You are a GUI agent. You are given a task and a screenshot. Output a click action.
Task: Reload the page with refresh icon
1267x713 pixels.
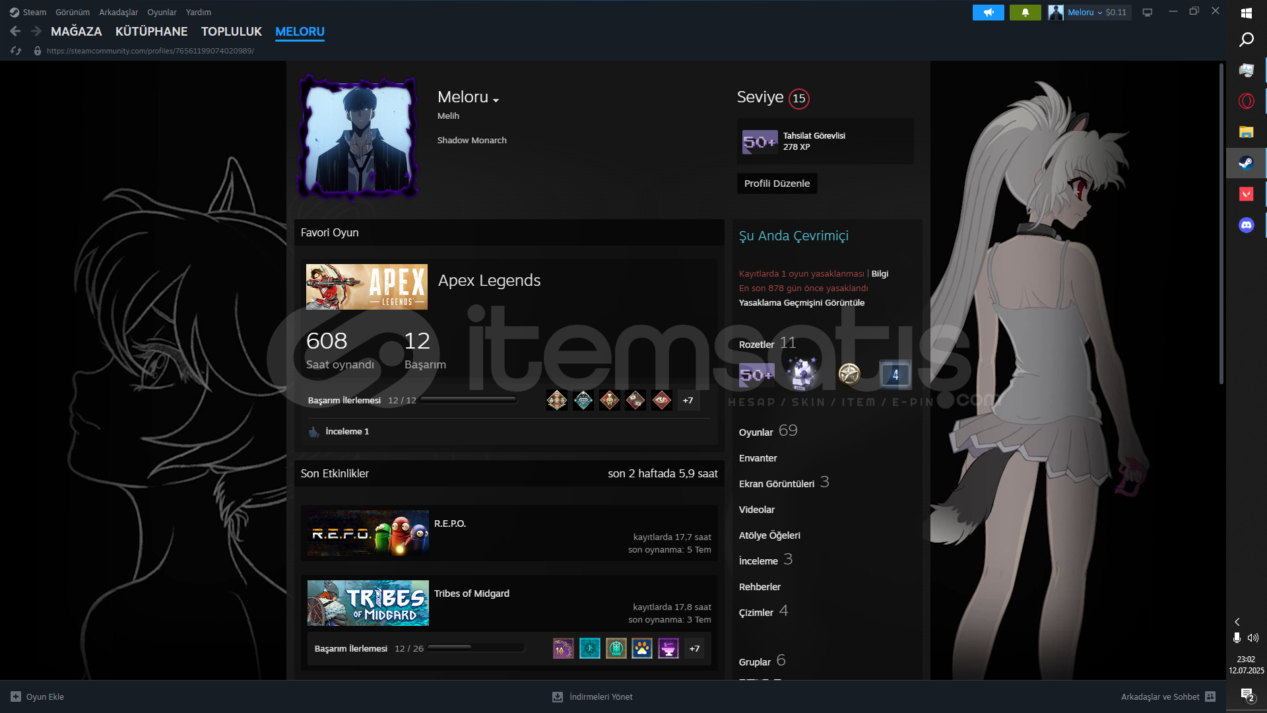16,51
